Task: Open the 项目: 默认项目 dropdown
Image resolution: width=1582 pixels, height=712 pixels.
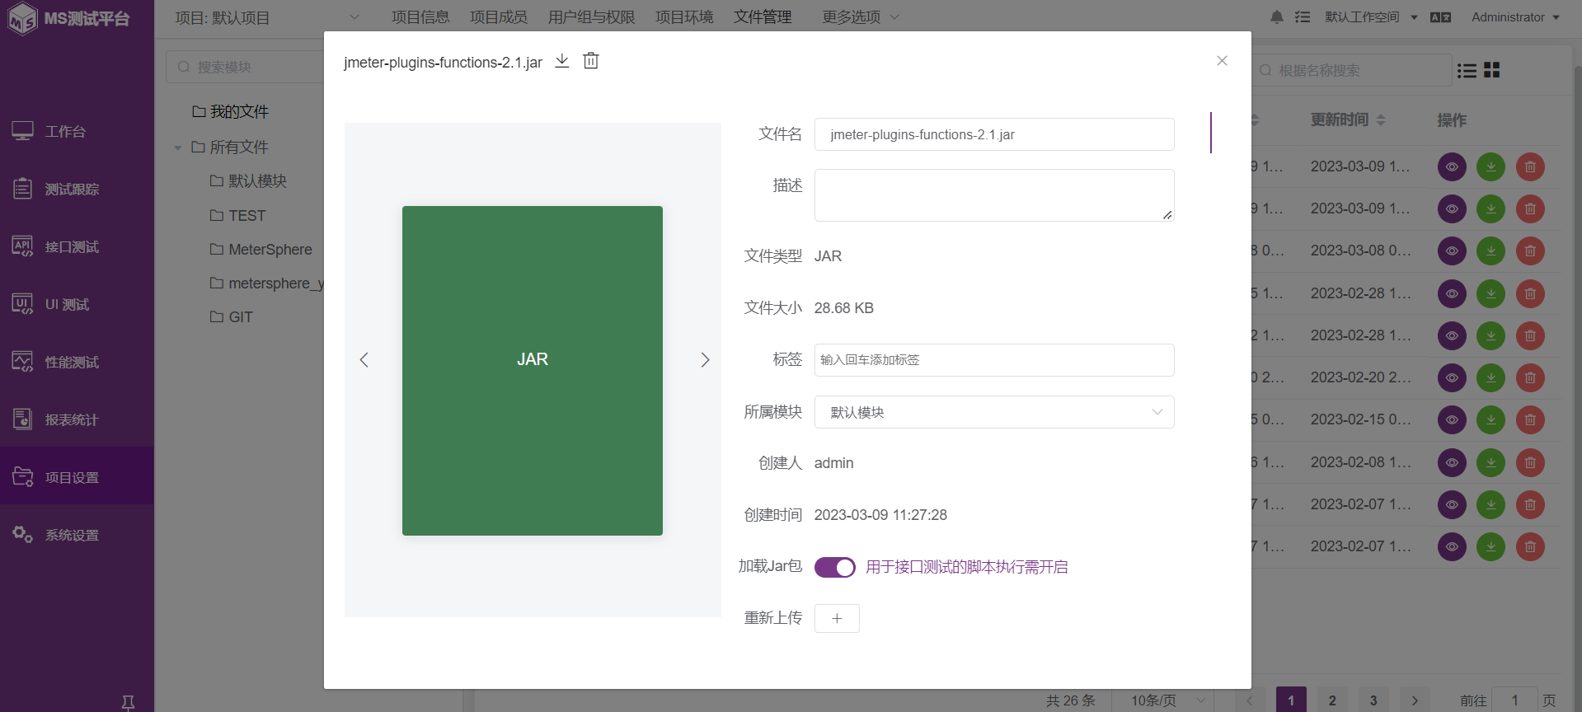Action: 267,17
